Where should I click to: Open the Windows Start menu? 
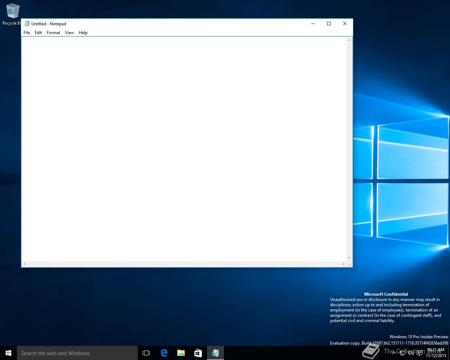pyautogui.click(x=8, y=353)
